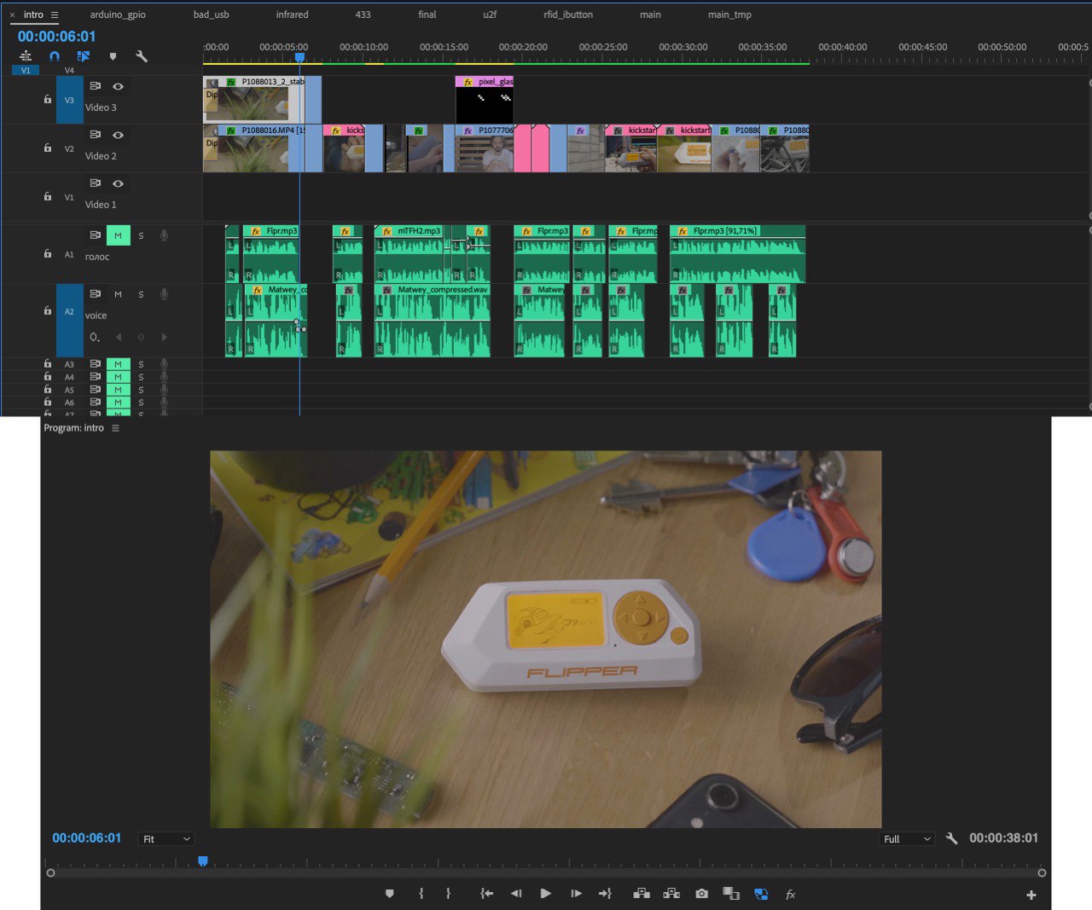Solo the A2 voice track
This screenshot has width=1092, height=910.
click(141, 294)
